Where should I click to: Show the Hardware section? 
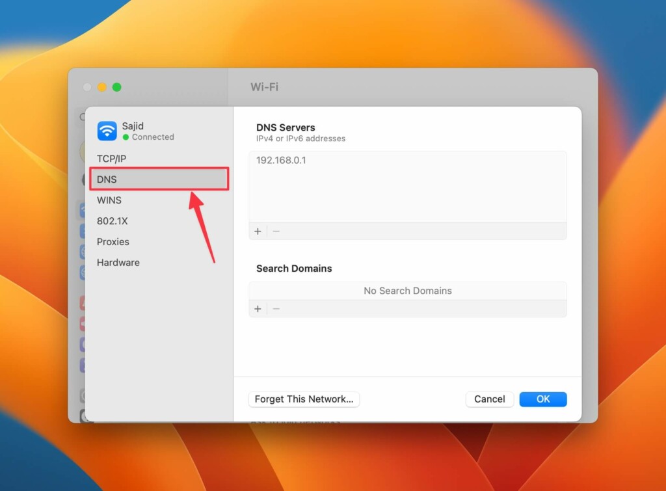(x=118, y=262)
